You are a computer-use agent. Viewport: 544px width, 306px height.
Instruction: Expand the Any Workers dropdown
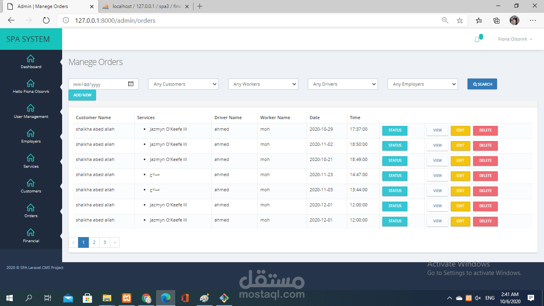(263, 84)
